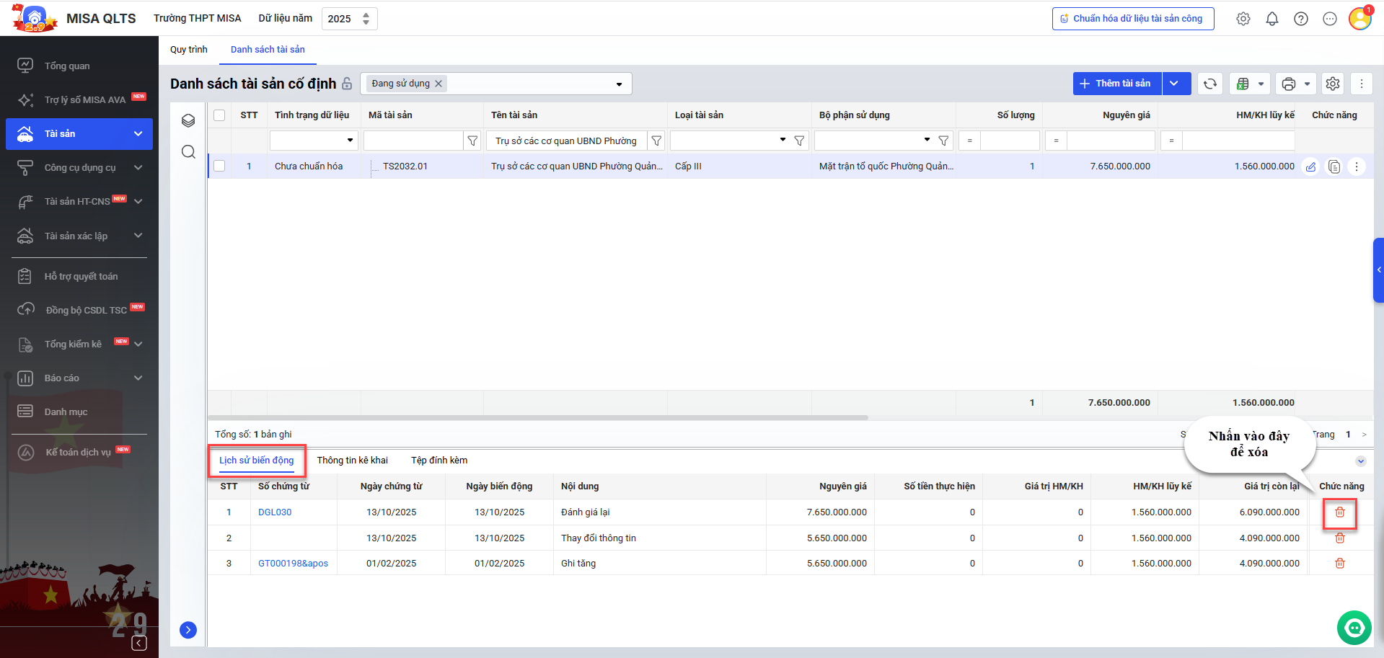The image size is (1384, 658).
Task: Click 'Chuẩn hóa dữ liệu tài sản công' button
Action: pyautogui.click(x=1132, y=19)
